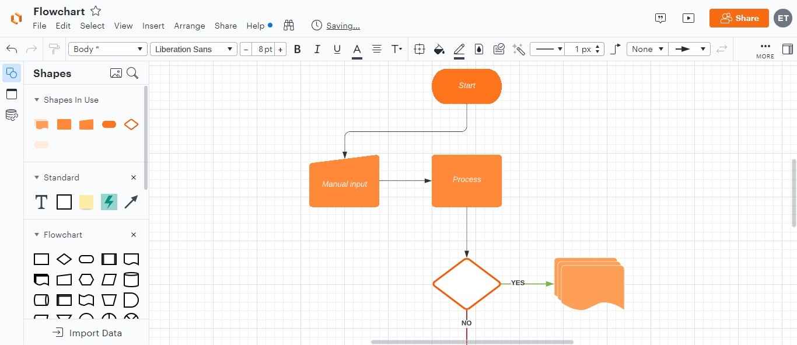Open the comments chat icon
Screen dimensions: 797x345
(660, 18)
